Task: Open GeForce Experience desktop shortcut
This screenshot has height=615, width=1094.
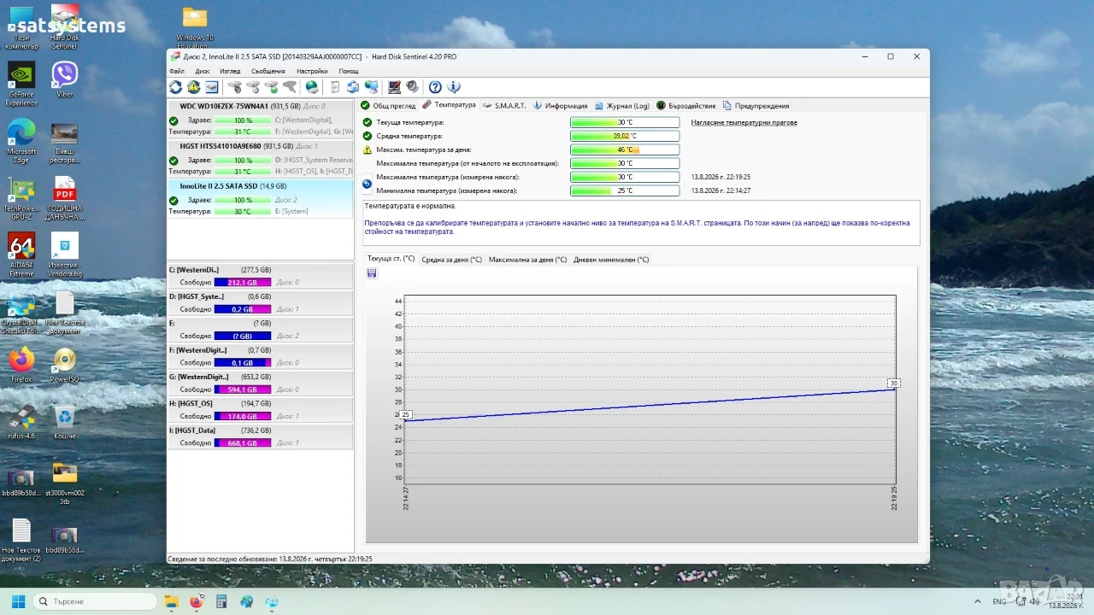Action: point(21,85)
